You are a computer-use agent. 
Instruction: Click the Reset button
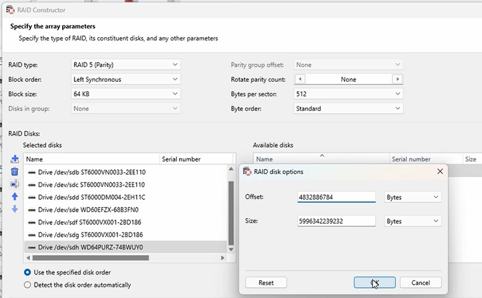[266, 283]
